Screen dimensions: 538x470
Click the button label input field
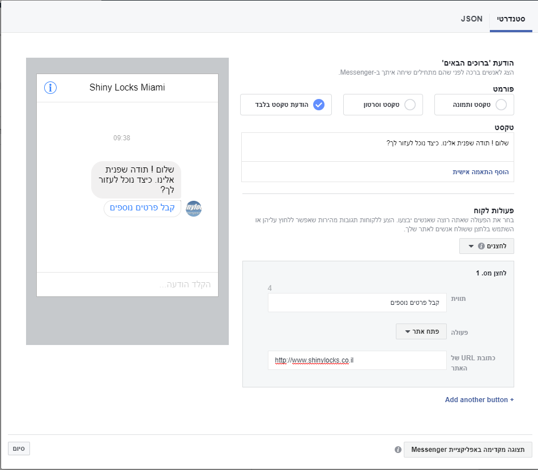(357, 303)
